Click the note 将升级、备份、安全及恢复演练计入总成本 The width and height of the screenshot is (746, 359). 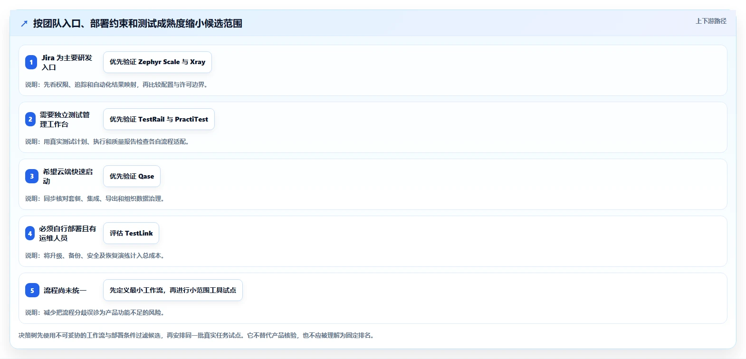[x=96, y=255]
